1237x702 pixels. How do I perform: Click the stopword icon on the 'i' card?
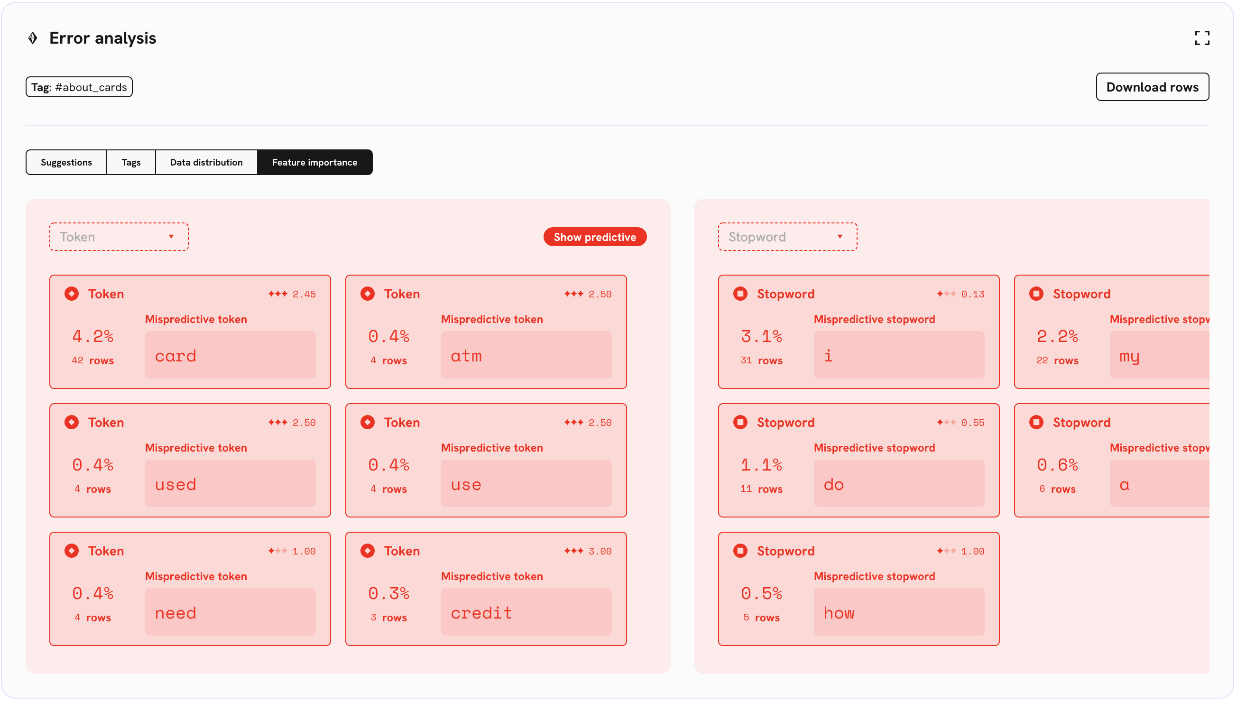(741, 294)
